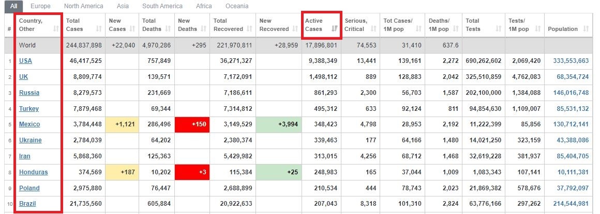Screen dimensions: 600x214
Task: Sort by Tests/1M pop arrows icon
Action: point(538,29)
